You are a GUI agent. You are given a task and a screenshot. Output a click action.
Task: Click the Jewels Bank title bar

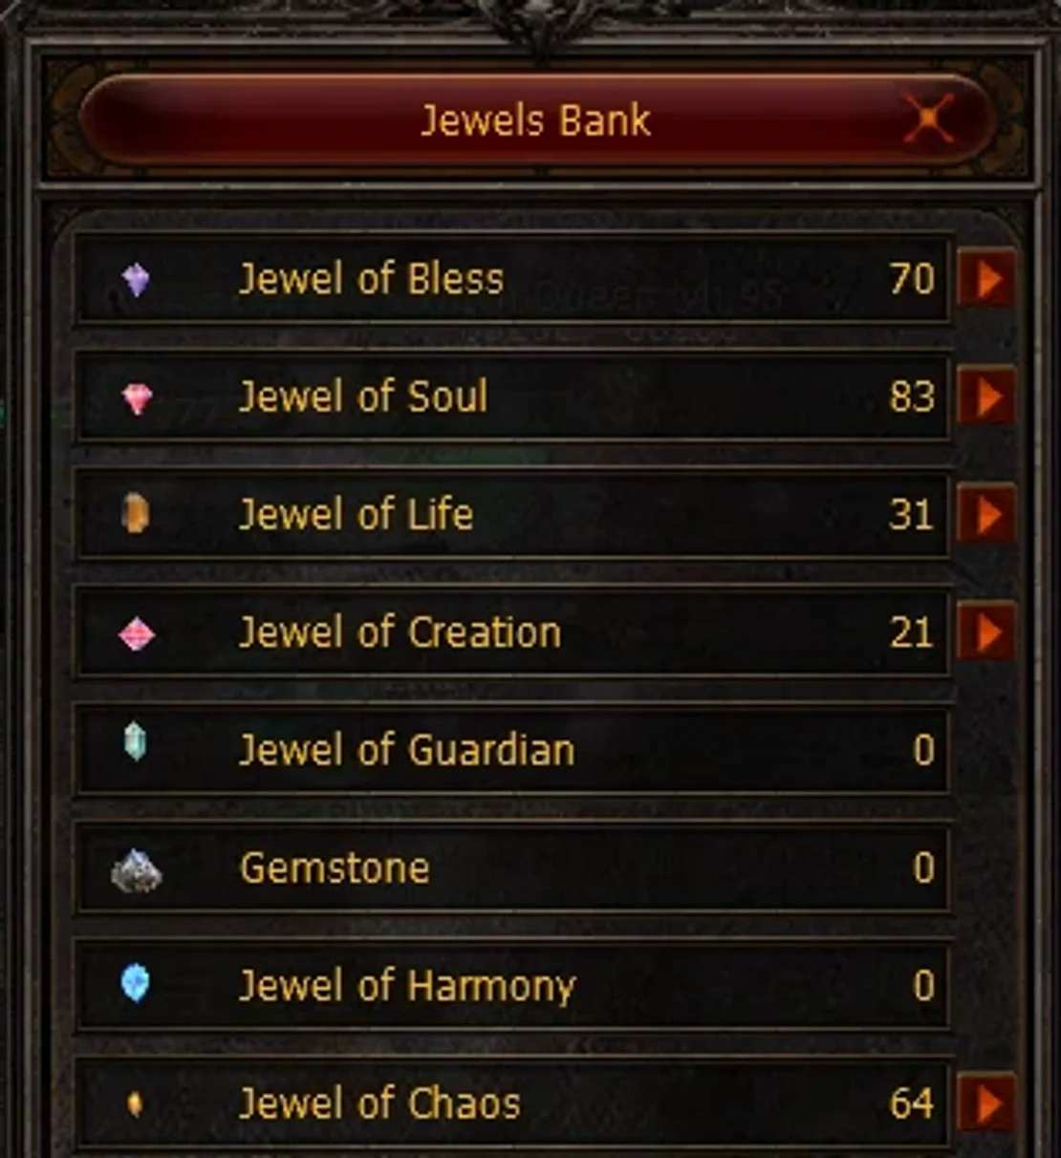[536, 120]
